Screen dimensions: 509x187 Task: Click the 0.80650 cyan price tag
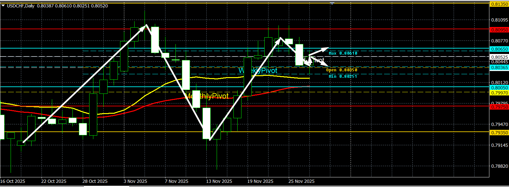(x=499, y=49)
